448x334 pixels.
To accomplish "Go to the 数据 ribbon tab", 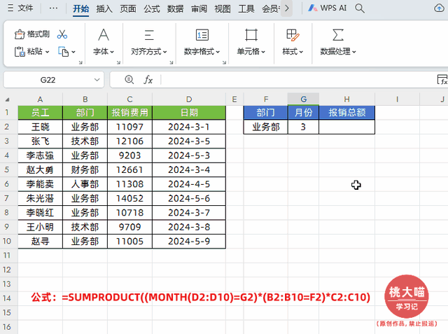I will click(175, 8).
